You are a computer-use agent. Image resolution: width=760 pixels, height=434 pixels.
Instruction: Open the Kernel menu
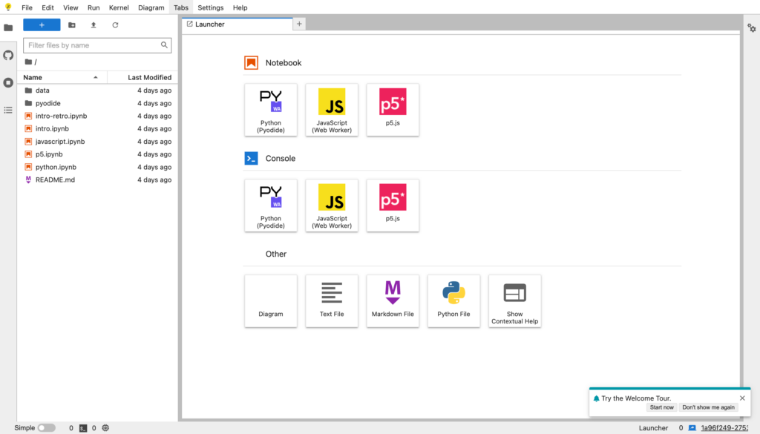119,7
